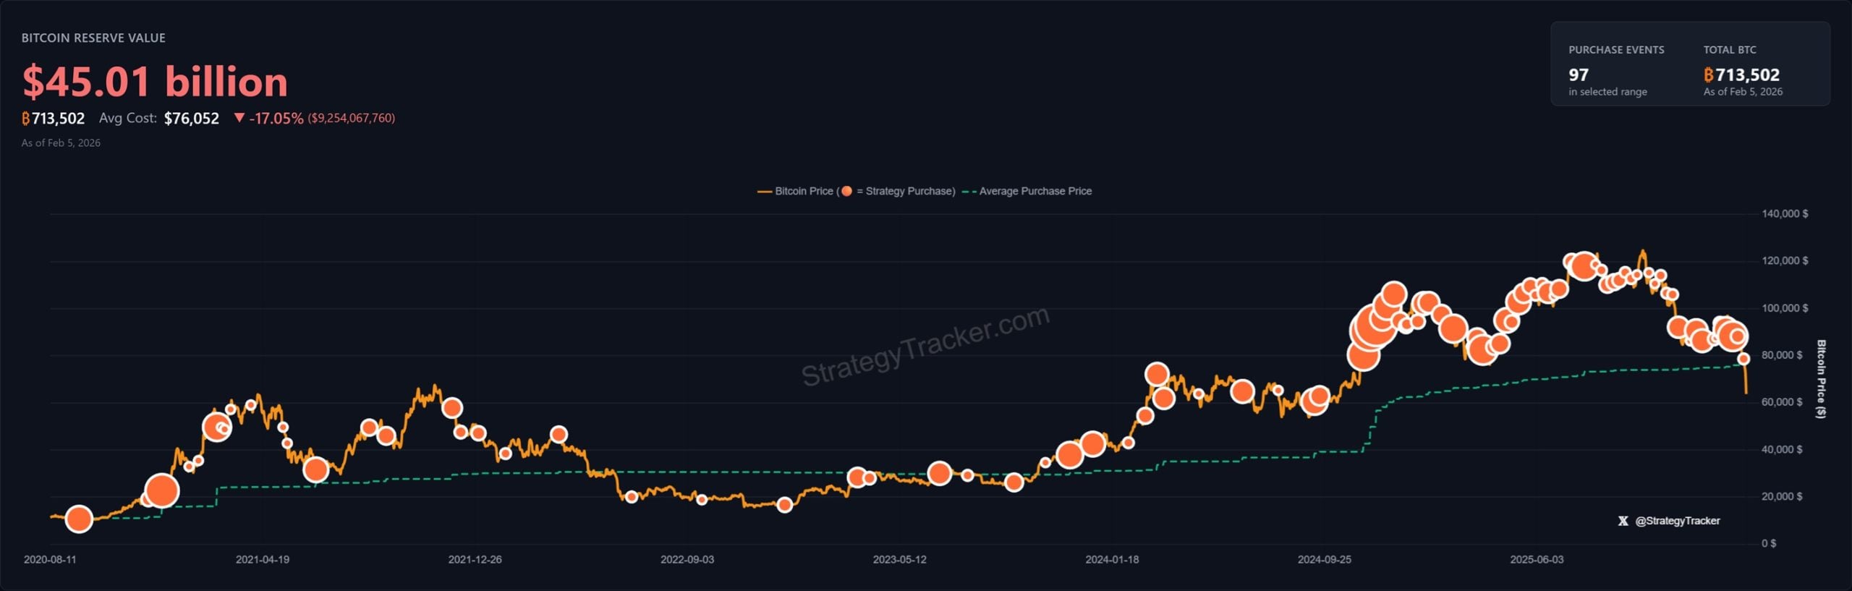Toggle the Strategy Purchase legend label
Image resolution: width=1852 pixels, height=591 pixels.
point(910,191)
